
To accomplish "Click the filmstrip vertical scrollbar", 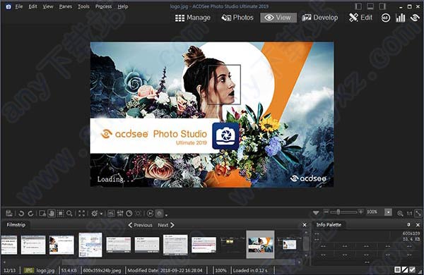I will [x=305, y=244].
